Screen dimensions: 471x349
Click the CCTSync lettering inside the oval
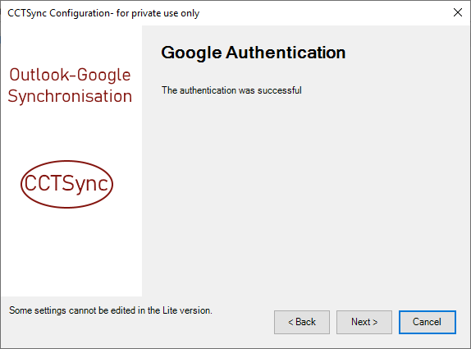point(66,183)
